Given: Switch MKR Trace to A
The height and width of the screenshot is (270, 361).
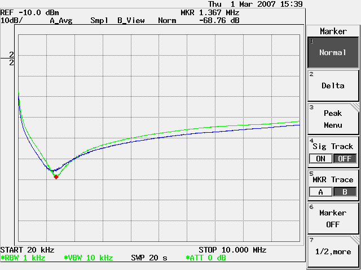Looking at the screenshot, I should [x=321, y=192].
